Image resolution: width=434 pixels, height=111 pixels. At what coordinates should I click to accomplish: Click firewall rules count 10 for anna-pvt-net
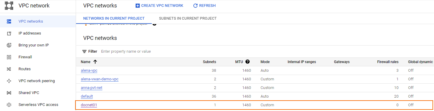pos(396,88)
